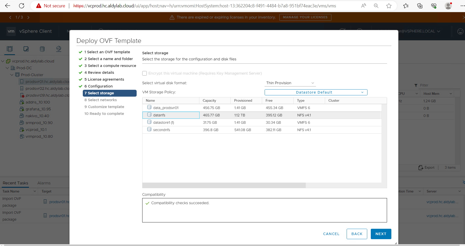Image resolution: width=465 pixels, height=246 pixels.
Task: Click the browser refresh icon
Action: coord(22,6)
